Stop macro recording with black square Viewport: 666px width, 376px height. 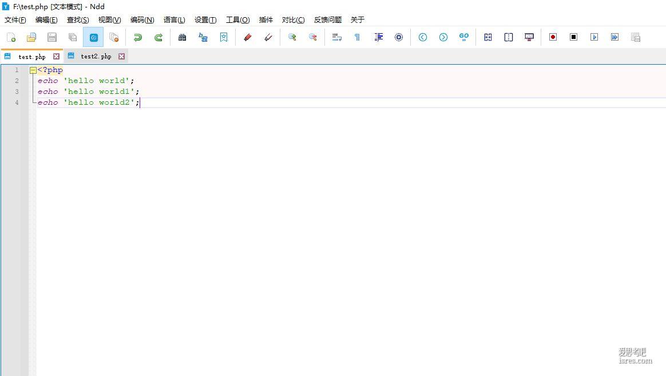point(573,37)
